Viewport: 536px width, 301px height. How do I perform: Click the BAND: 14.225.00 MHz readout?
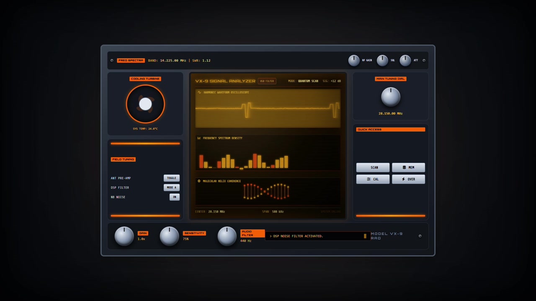click(x=167, y=61)
